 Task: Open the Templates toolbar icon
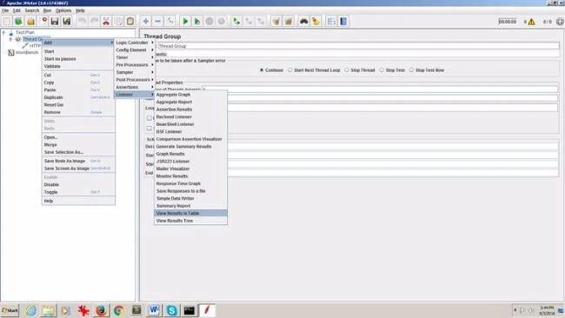pos(18,21)
